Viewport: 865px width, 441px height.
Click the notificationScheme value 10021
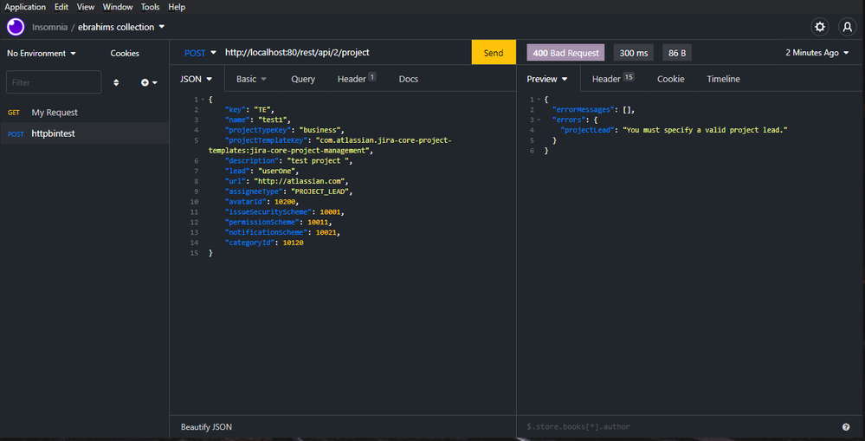coord(326,232)
